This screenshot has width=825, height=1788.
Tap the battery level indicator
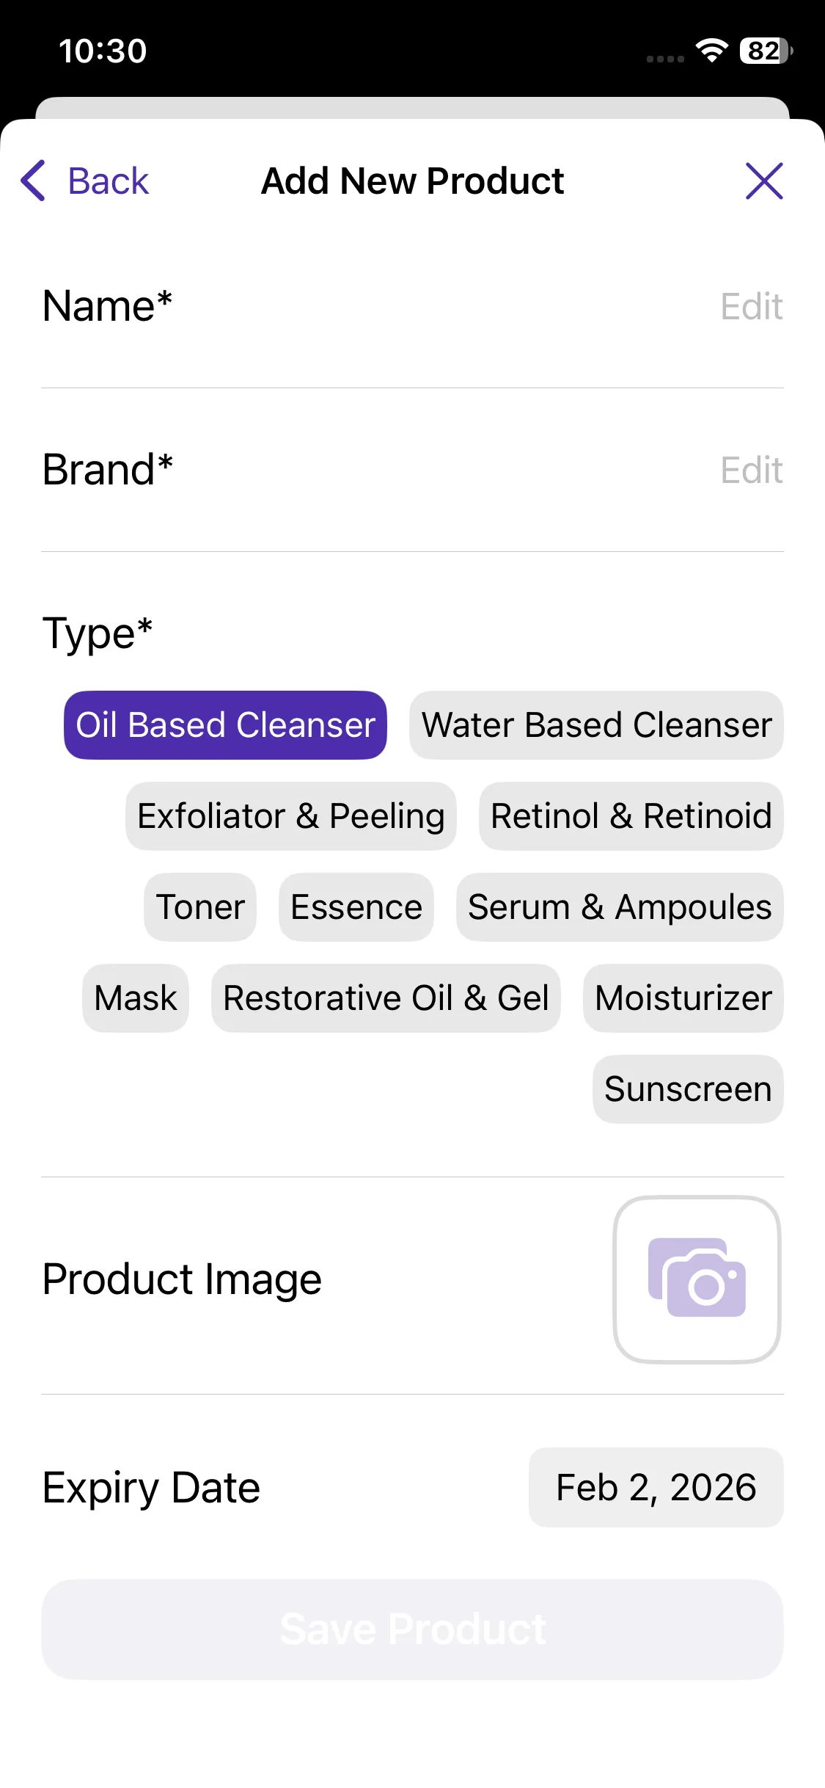765,51
